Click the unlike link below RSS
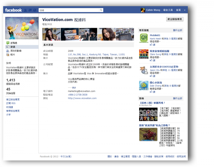 tap(10, 107)
